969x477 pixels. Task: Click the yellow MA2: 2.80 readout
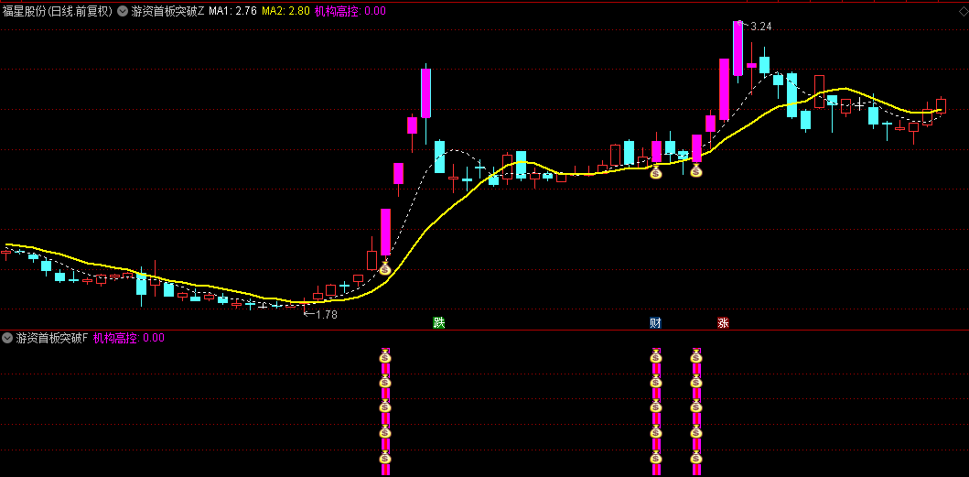(285, 10)
